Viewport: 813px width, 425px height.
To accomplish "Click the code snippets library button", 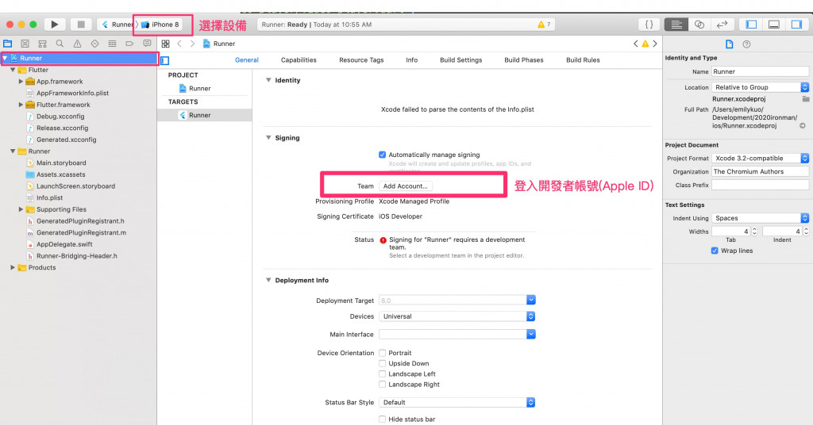I will tap(649, 25).
